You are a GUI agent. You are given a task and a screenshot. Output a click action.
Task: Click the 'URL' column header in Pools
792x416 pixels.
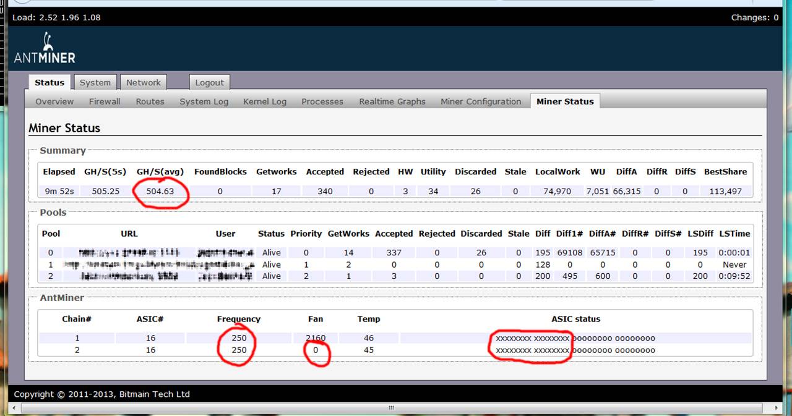tap(129, 234)
